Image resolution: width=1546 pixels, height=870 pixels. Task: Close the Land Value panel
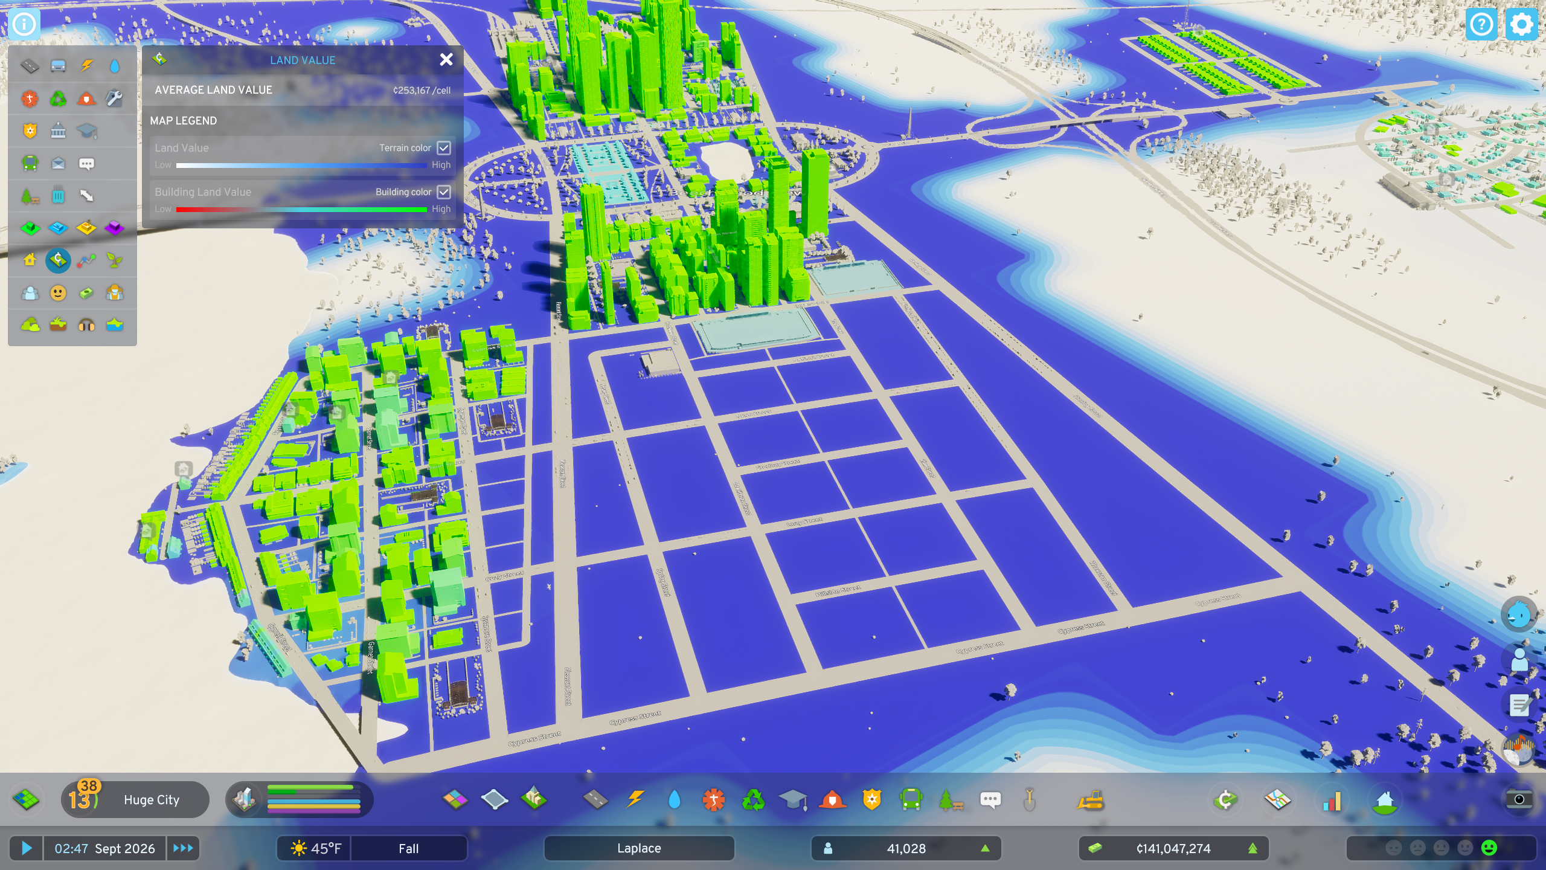point(446,59)
